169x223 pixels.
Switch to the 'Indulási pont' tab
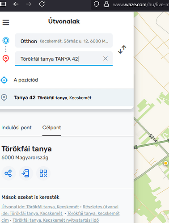click(x=17, y=127)
